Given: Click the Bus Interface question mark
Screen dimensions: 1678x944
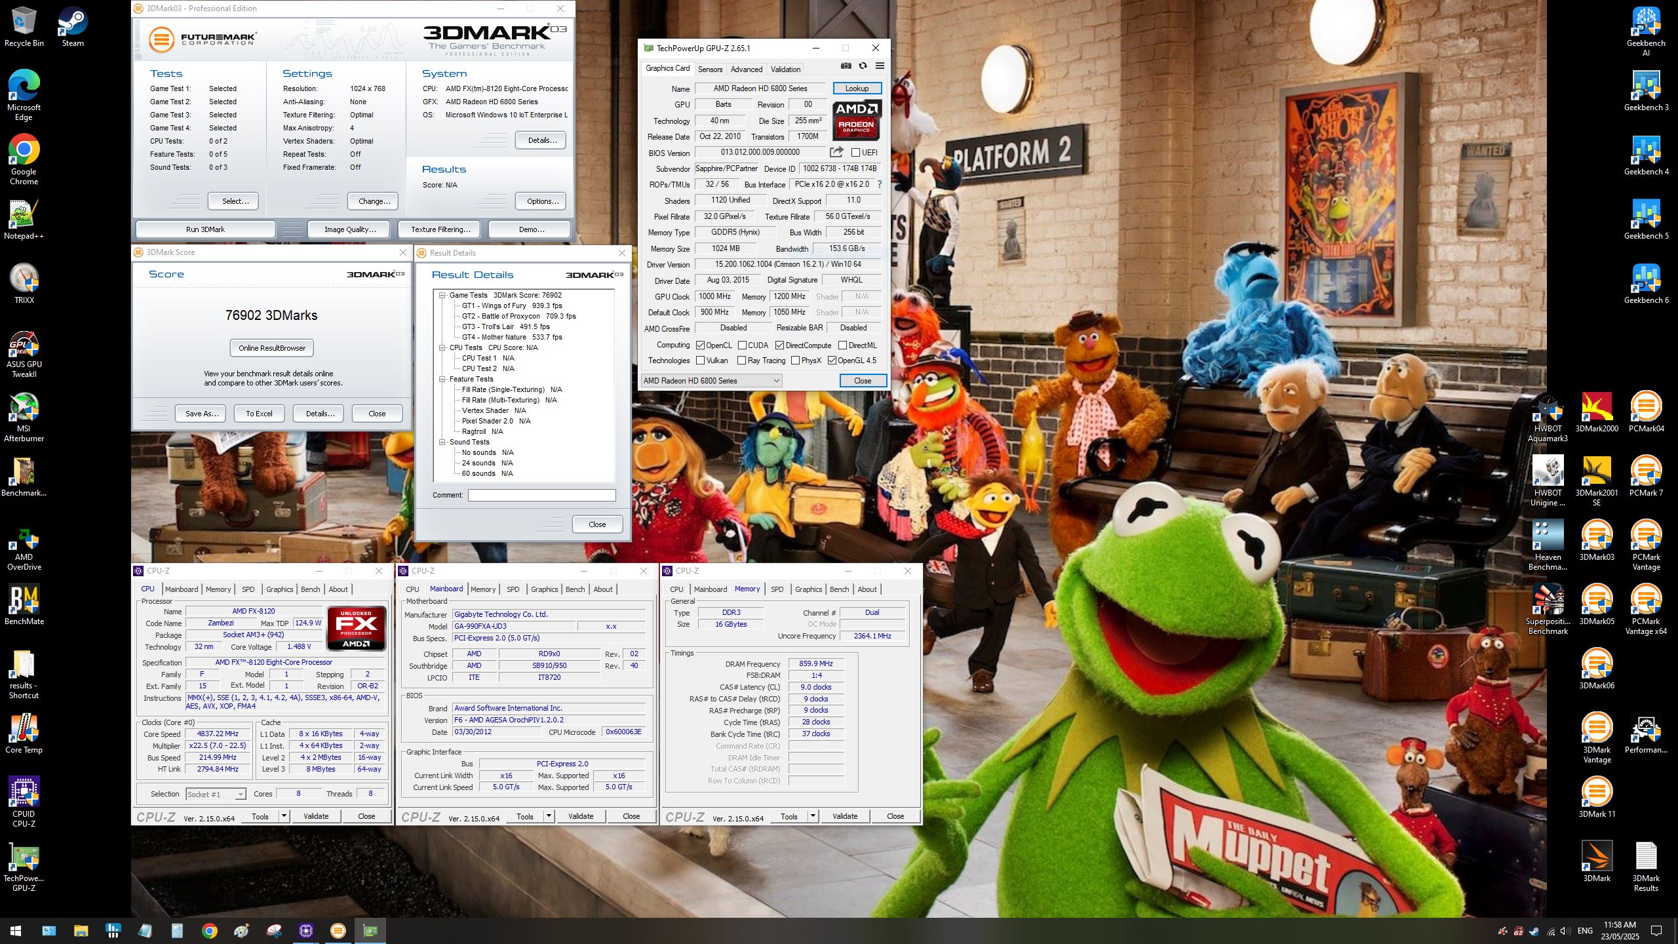Looking at the screenshot, I should click(x=880, y=184).
